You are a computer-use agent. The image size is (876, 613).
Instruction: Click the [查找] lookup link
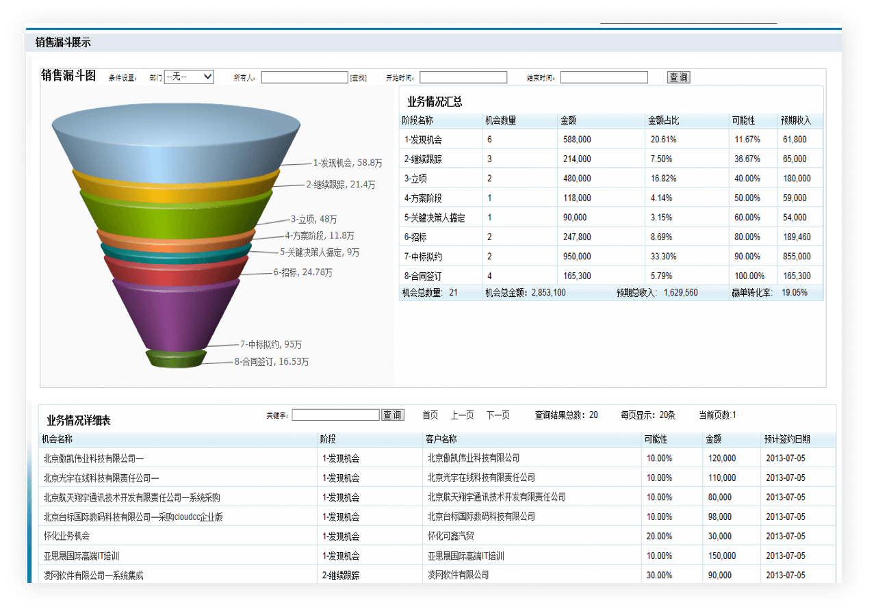pyautogui.click(x=359, y=78)
